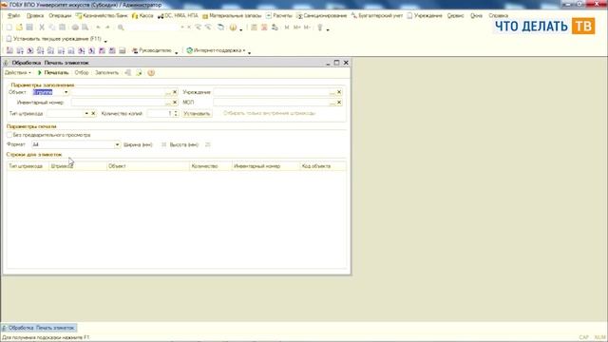This screenshot has width=608, height=342.
Task: Open the Сервис menu
Action: (456, 16)
